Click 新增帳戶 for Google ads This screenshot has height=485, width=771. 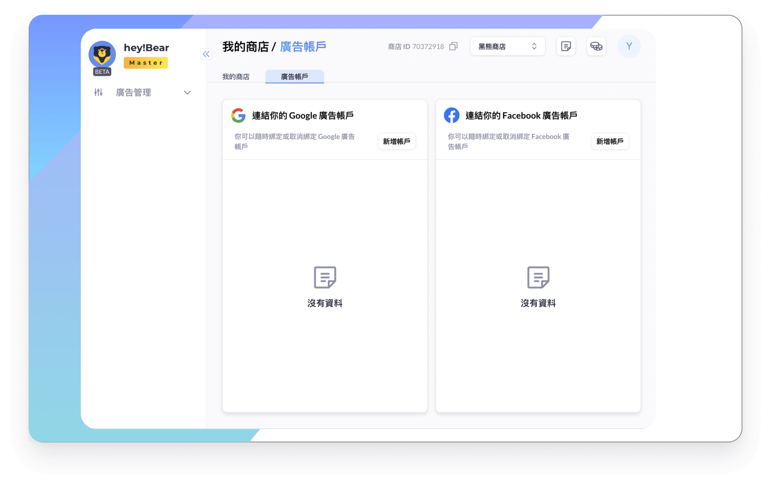coord(397,141)
